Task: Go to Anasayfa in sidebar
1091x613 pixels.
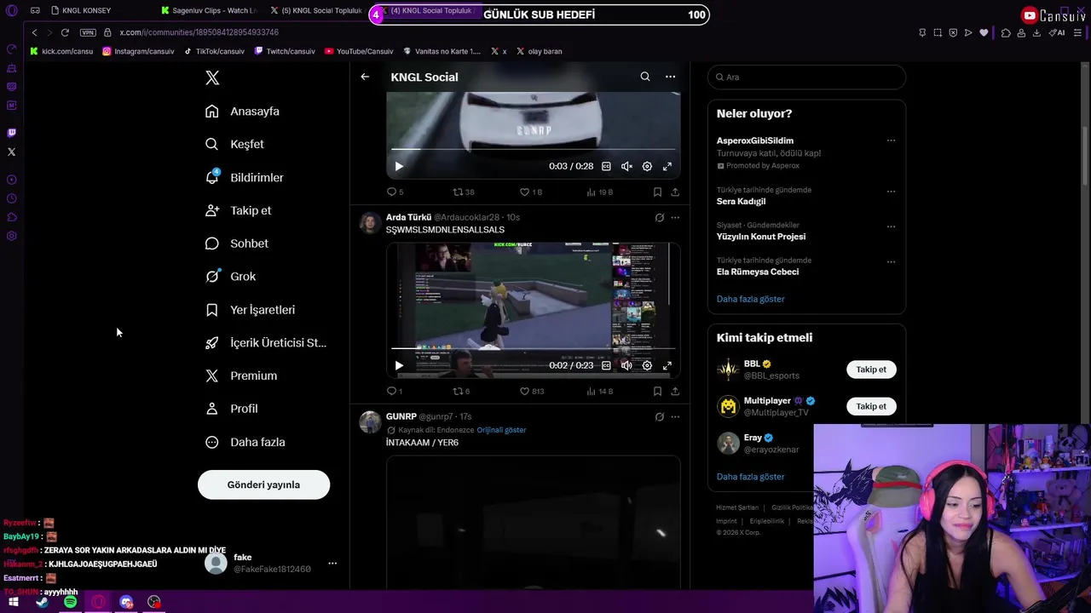Action: coord(243,112)
